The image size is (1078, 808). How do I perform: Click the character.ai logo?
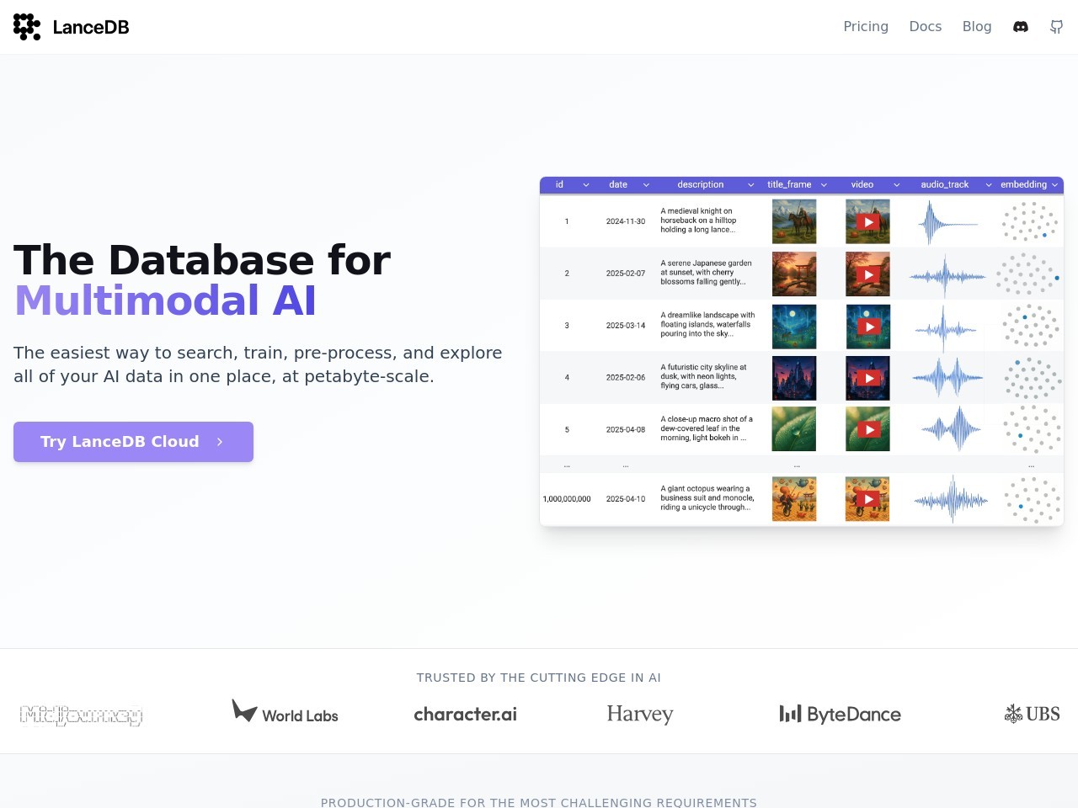(465, 715)
